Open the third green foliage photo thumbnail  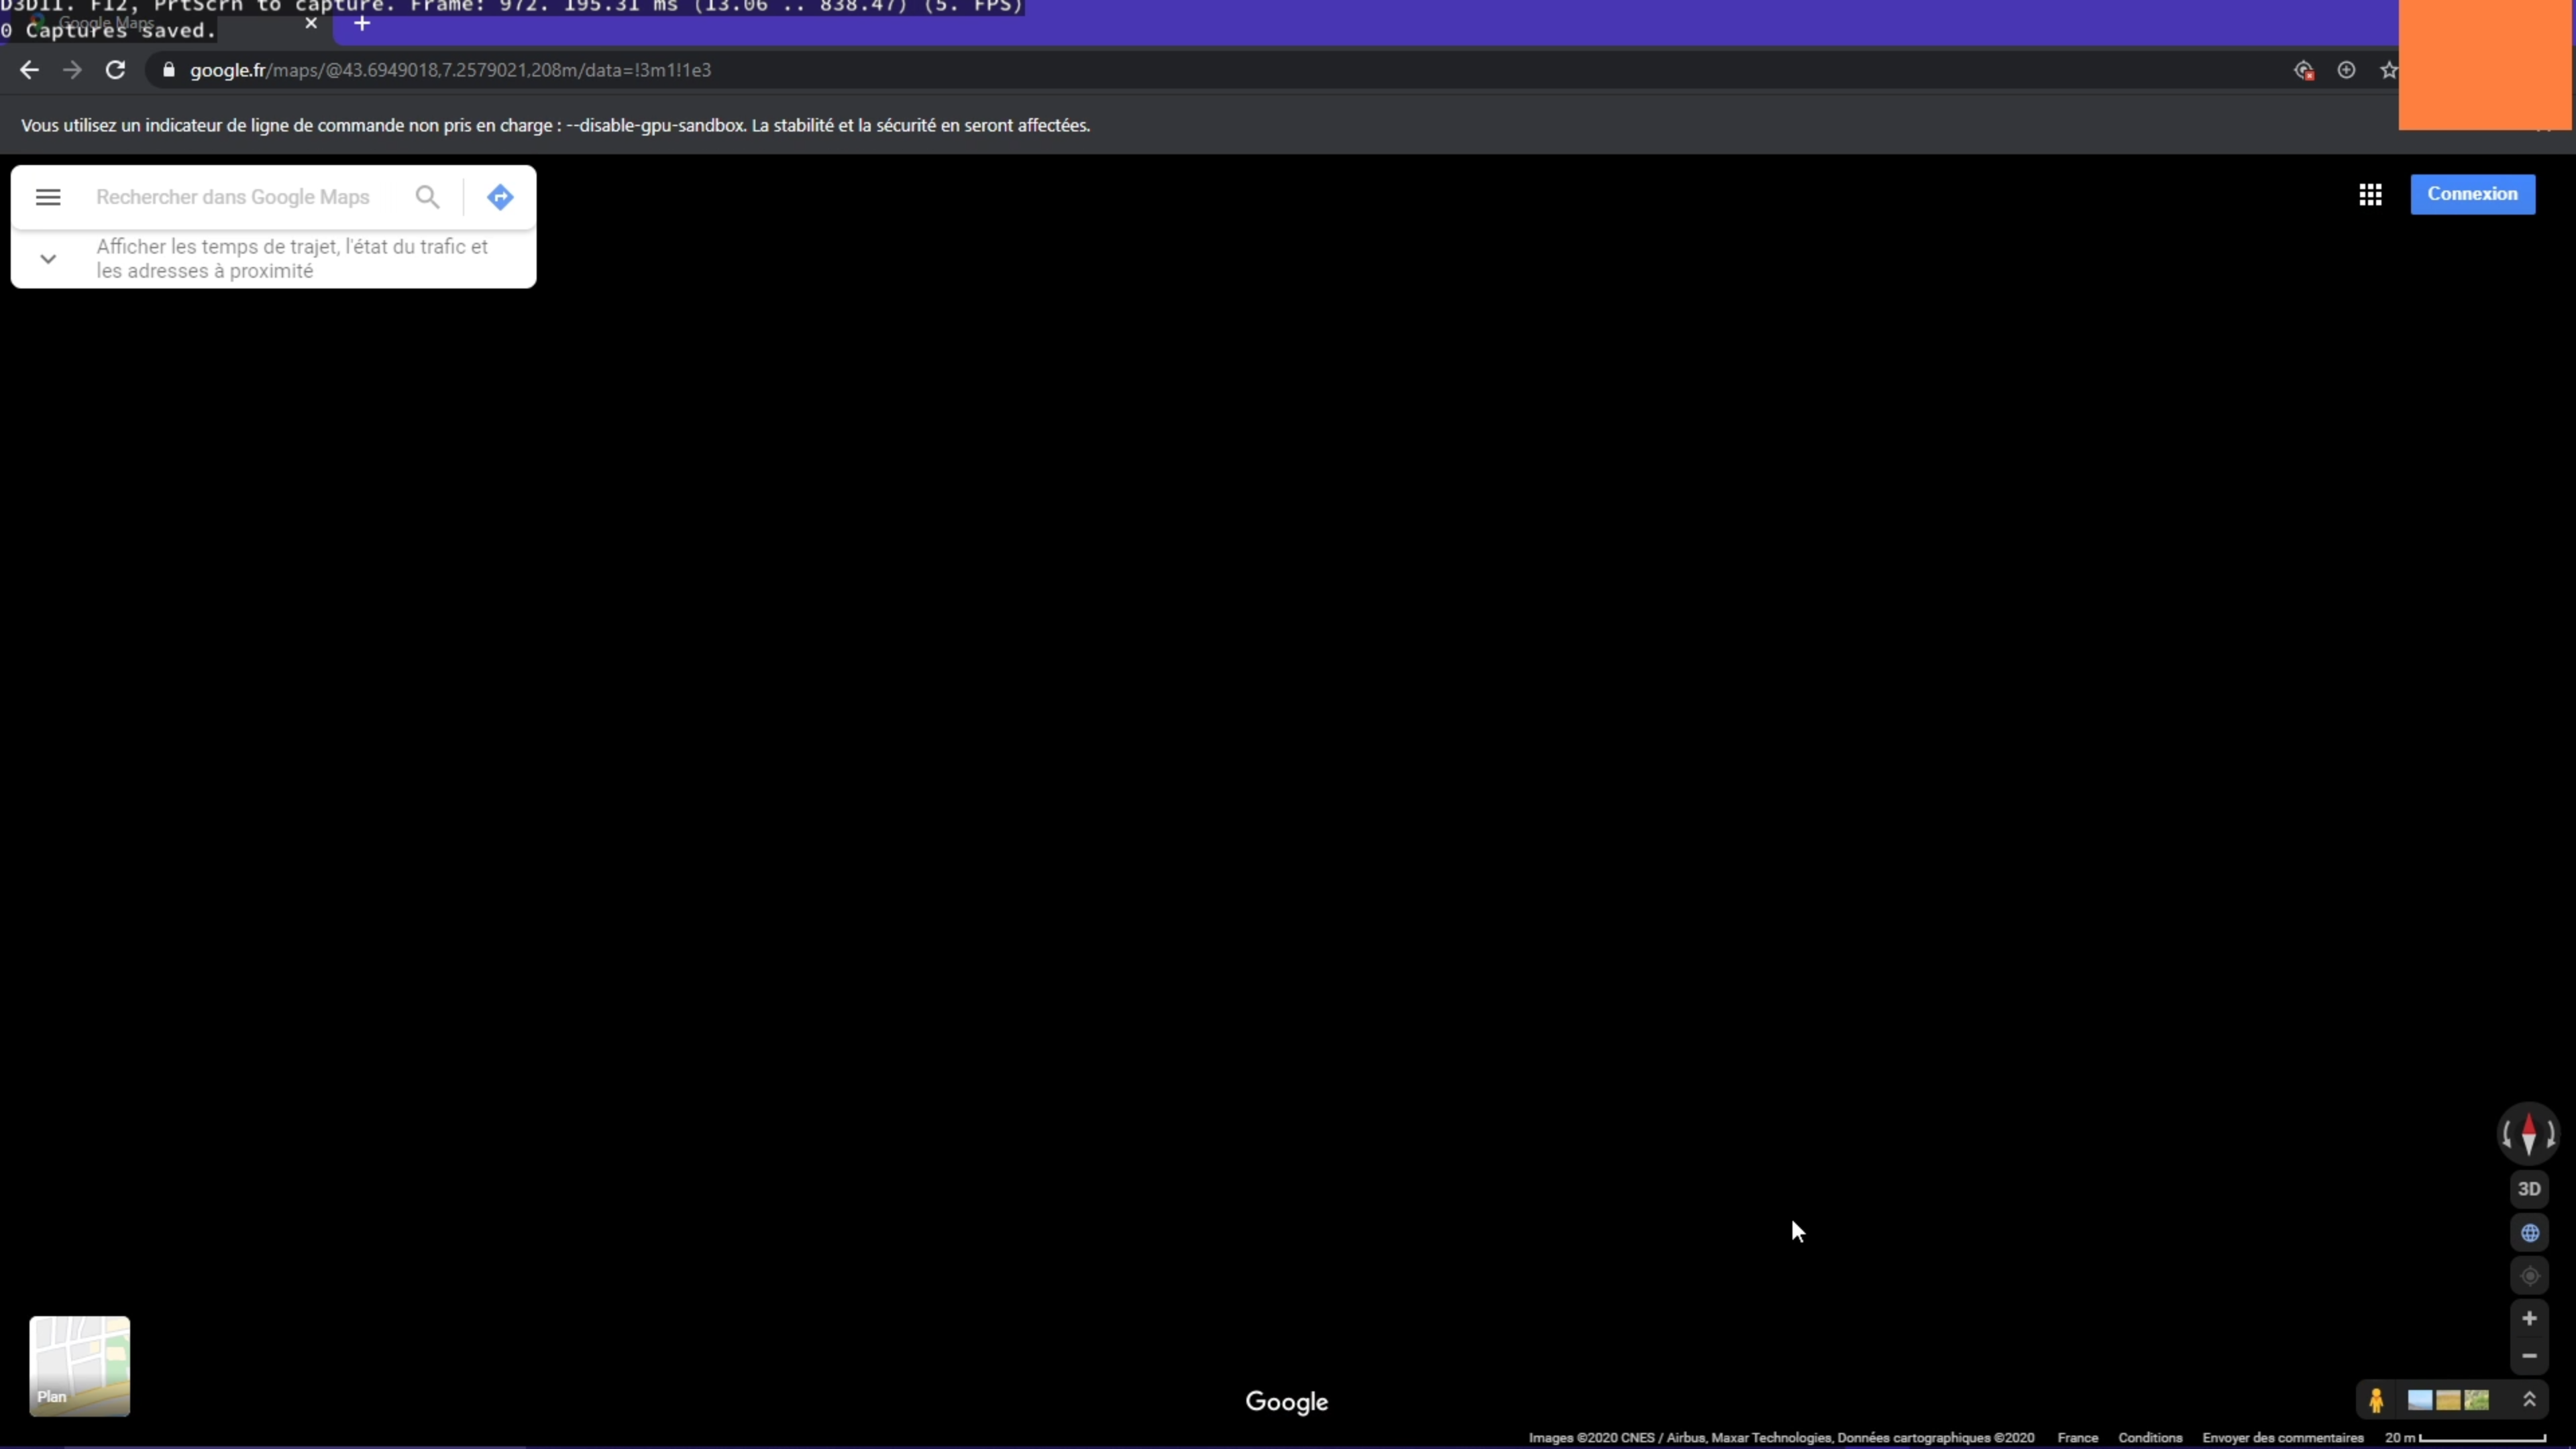[x=2477, y=1400]
